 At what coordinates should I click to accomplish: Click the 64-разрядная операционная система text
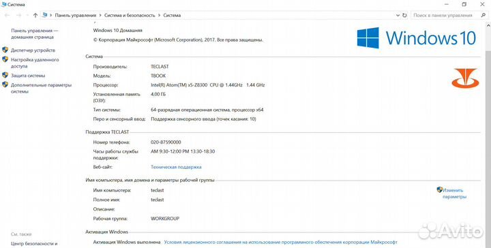pyautogui.click(x=207, y=110)
